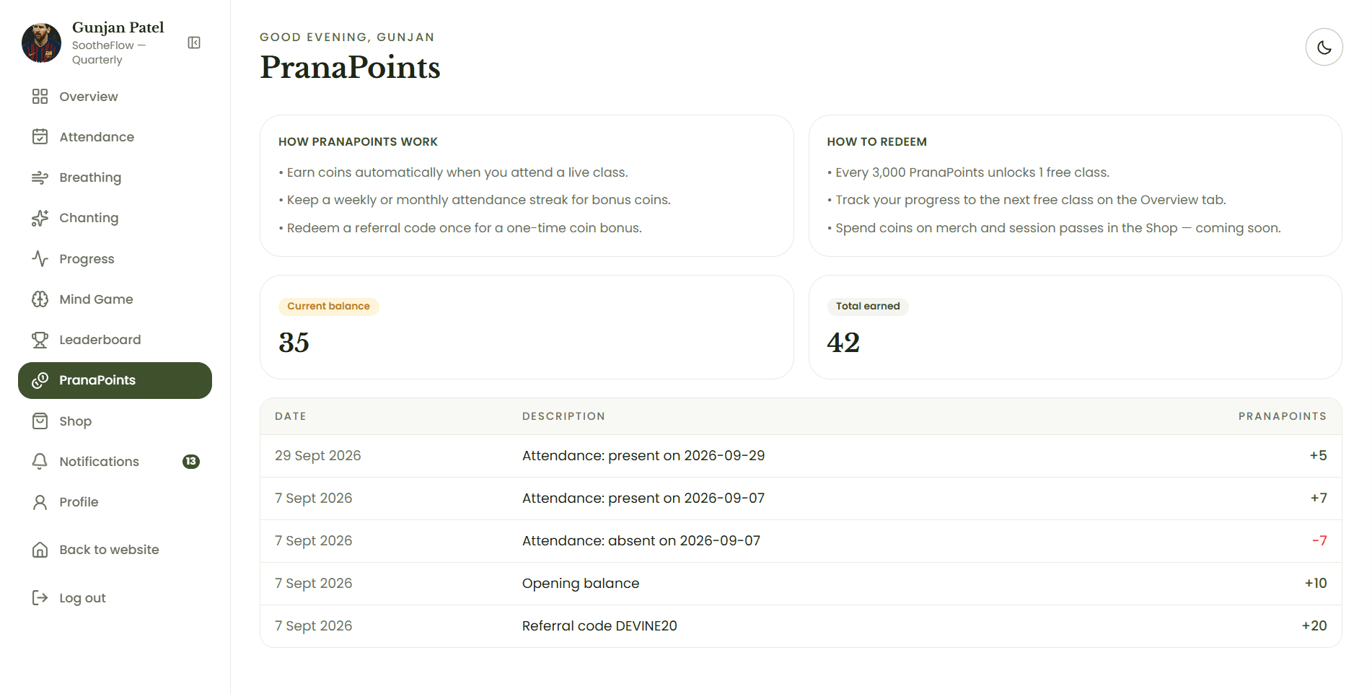Click the Opening balance description
The height and width of the screenshot is (694, 1372).
coord(581,584)
